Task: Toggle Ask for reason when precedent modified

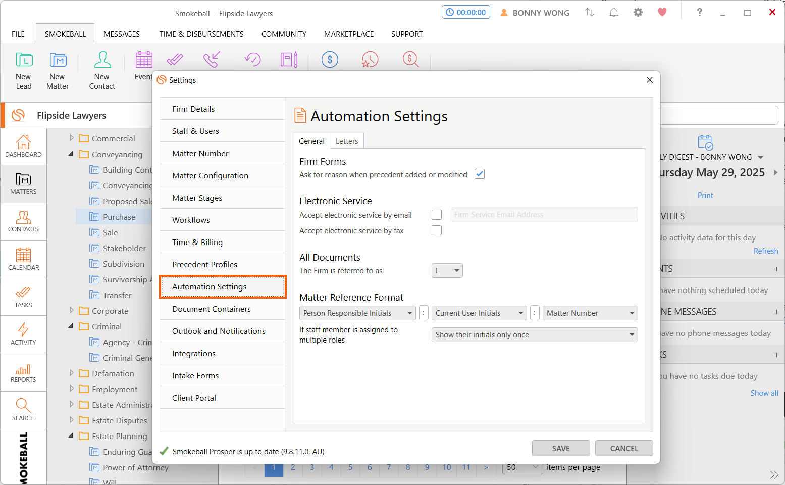Action: pos(480,174)
